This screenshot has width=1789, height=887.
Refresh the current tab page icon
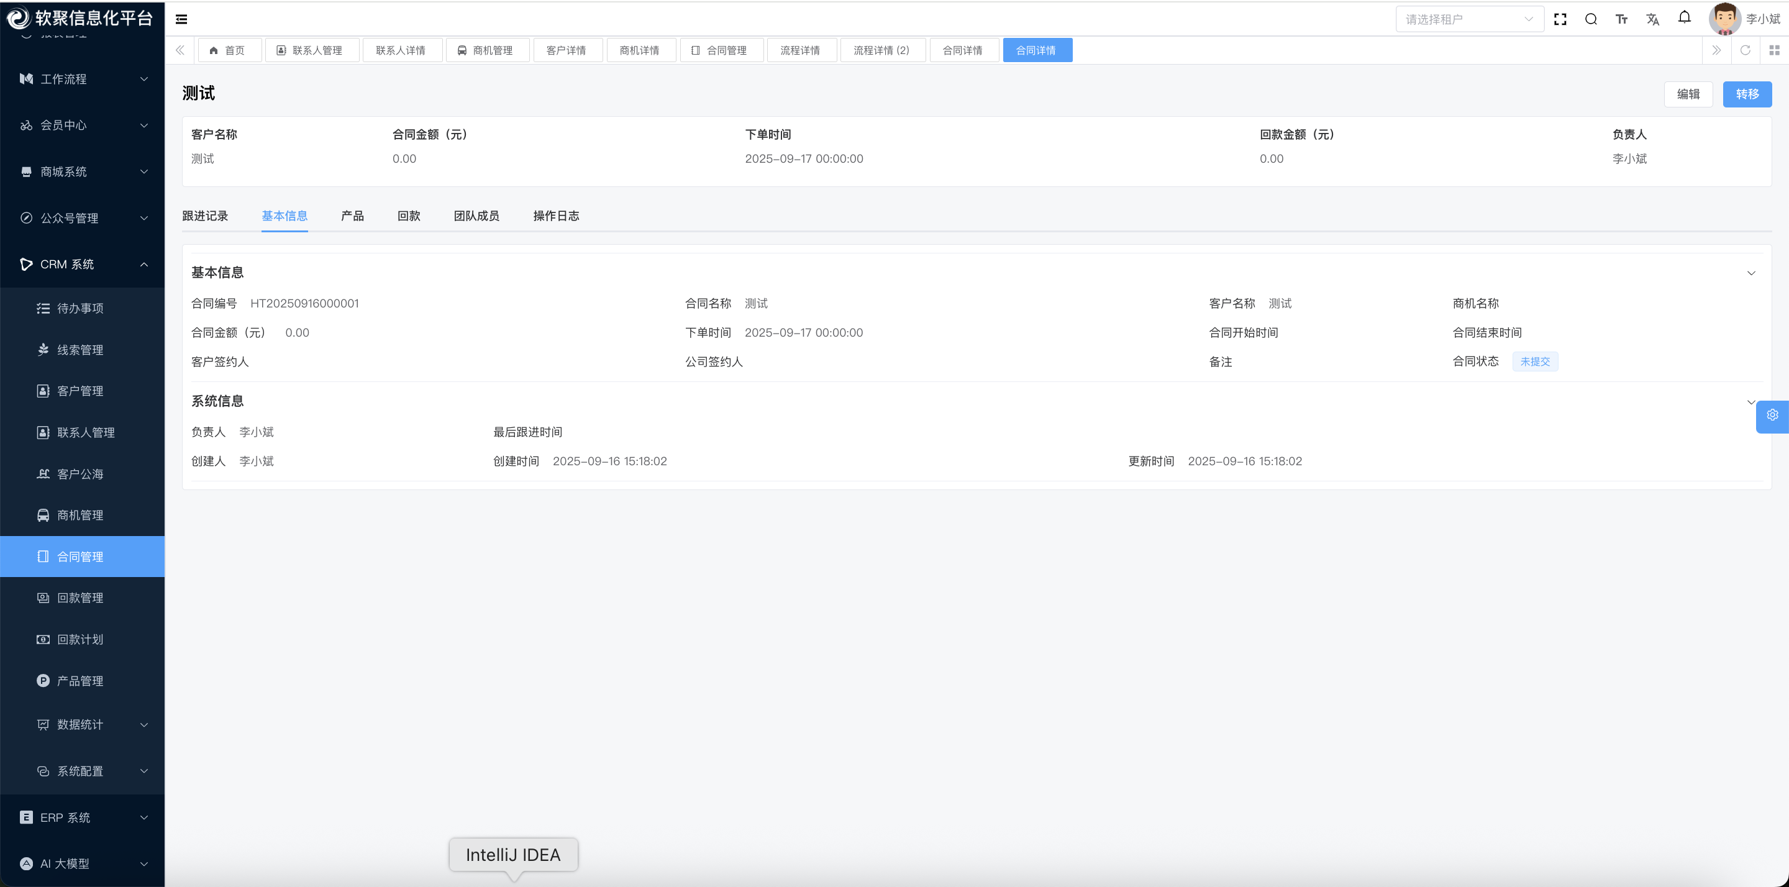1746,50
